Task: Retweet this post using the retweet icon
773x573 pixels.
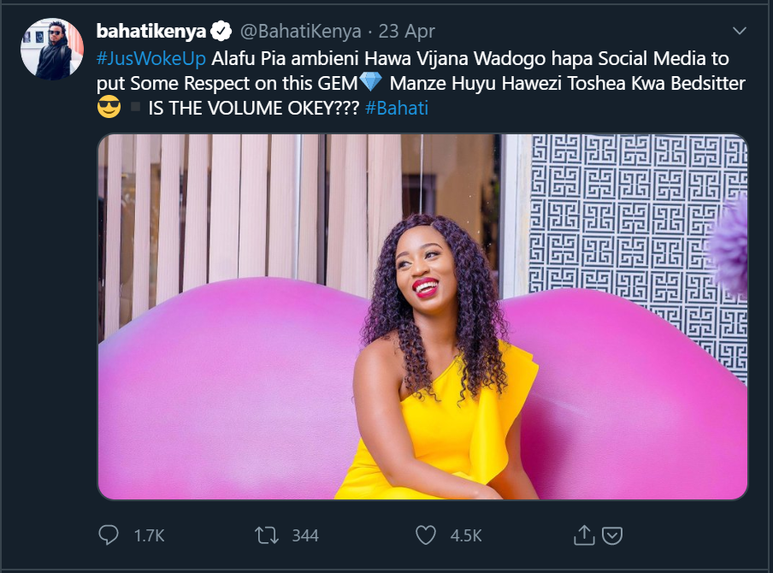Action: pos(268,535)
